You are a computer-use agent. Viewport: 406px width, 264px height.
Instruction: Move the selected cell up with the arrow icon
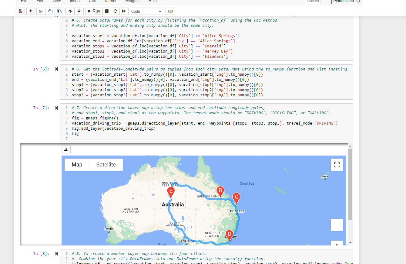tap(70, 11)
